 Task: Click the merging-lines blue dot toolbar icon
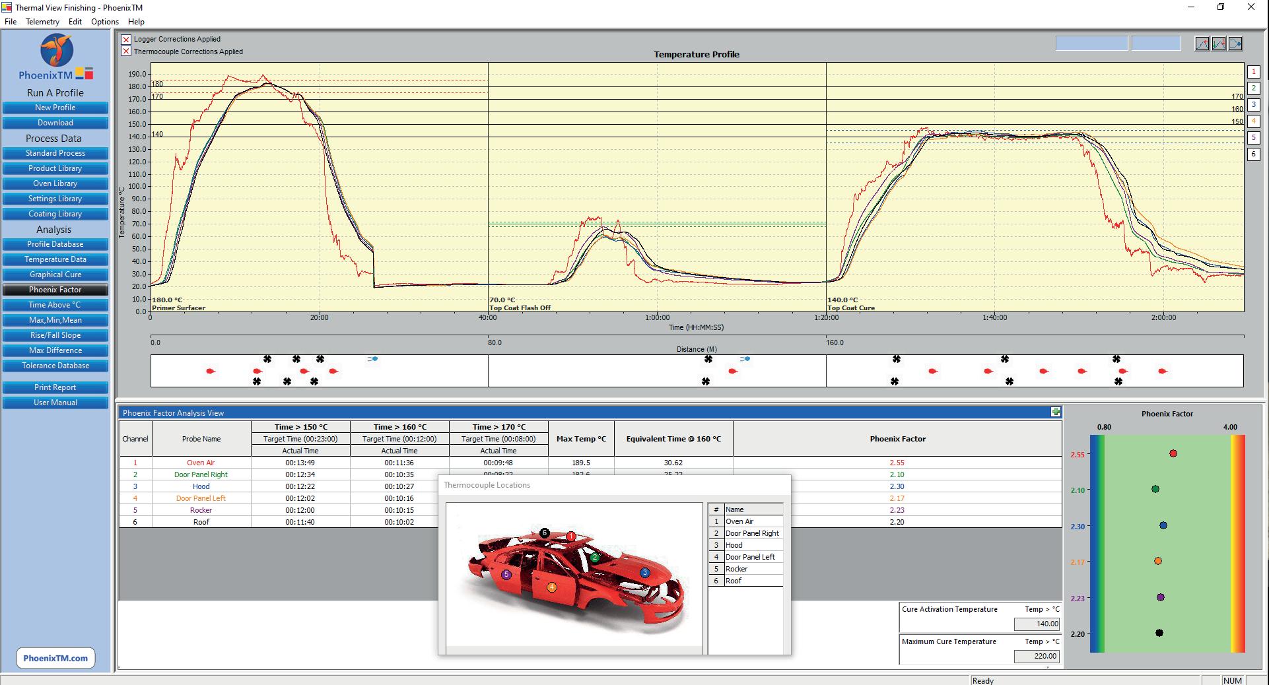pyautogui.click(x=1235, y=44)
